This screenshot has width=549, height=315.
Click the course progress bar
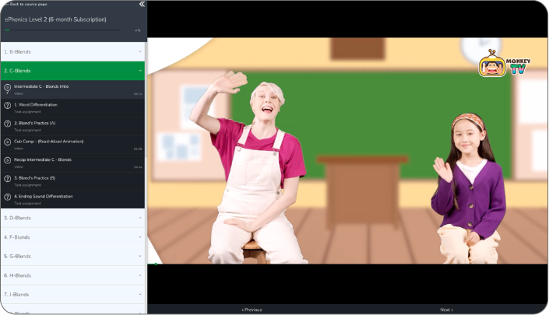click(x=62, y=30)
